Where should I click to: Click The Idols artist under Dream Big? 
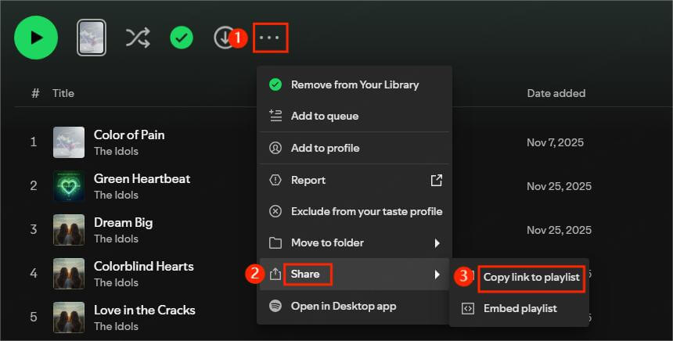(117, 239)
